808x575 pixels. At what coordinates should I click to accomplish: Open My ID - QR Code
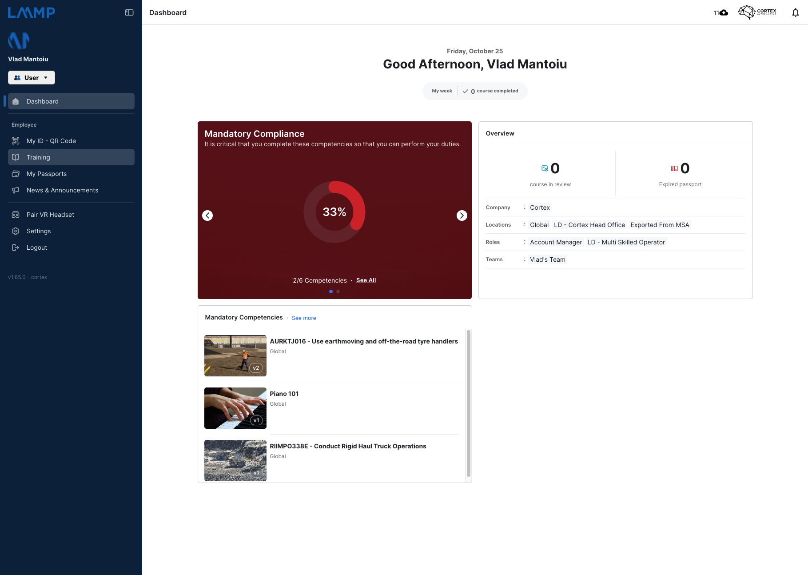pyautogui.click(x=71, y=141)
